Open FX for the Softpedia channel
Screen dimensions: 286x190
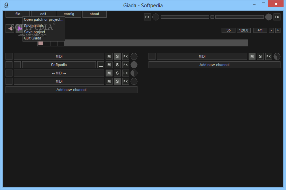pos(126,65)
